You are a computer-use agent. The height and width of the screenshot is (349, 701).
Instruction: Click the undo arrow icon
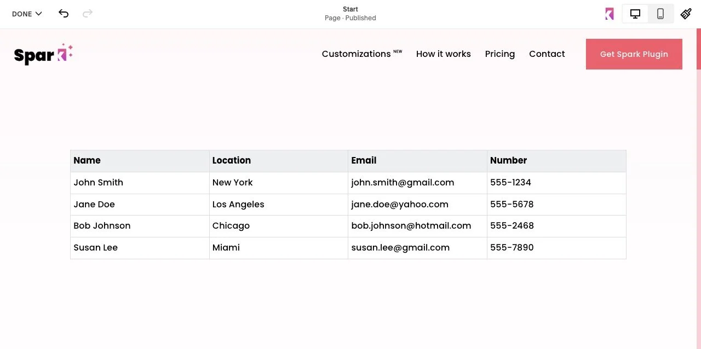[x=64, y=14]
